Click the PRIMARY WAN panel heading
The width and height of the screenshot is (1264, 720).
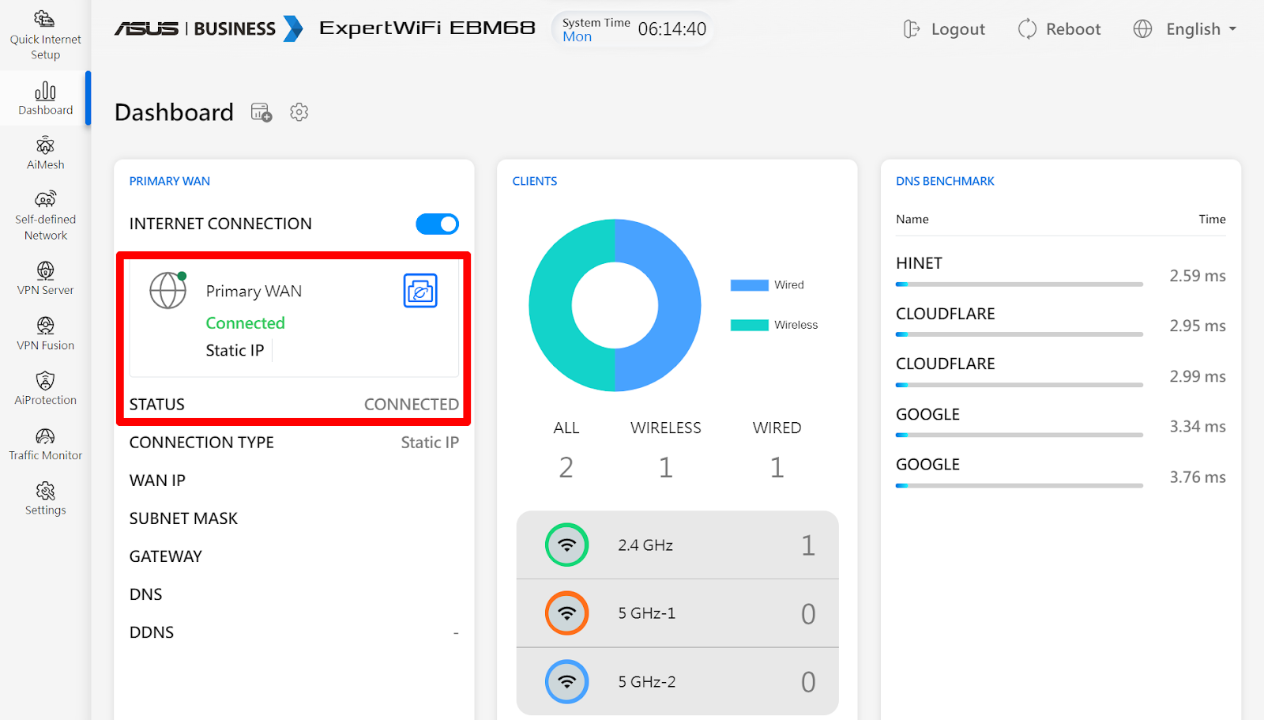170,181
